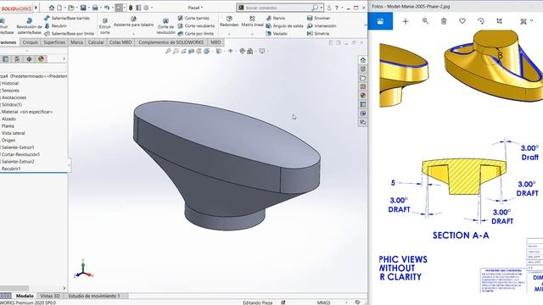This screenshot has height=305, width=543.
Task: Select the Material <sin especificar> tree item
Action: 26,112
